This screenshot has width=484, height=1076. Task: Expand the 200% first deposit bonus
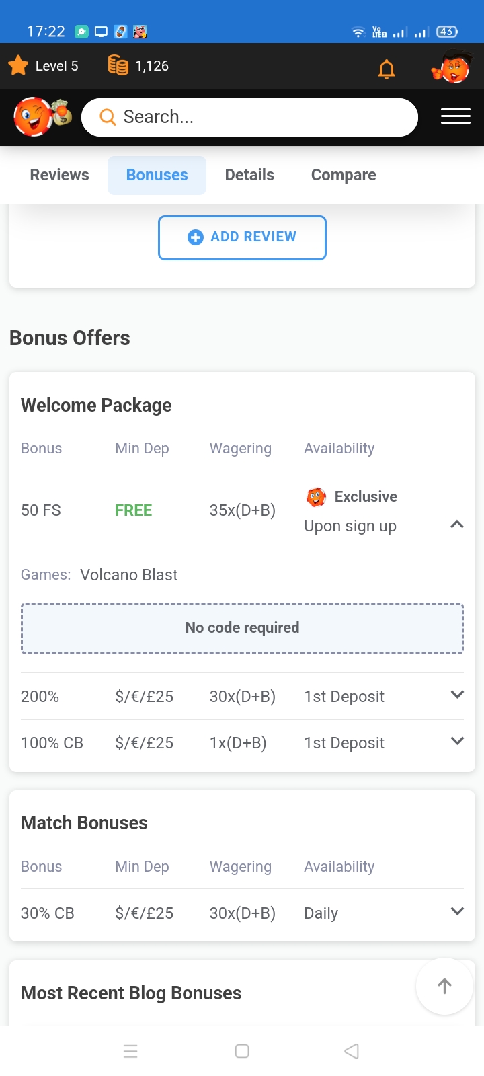(x=457, y=695)
